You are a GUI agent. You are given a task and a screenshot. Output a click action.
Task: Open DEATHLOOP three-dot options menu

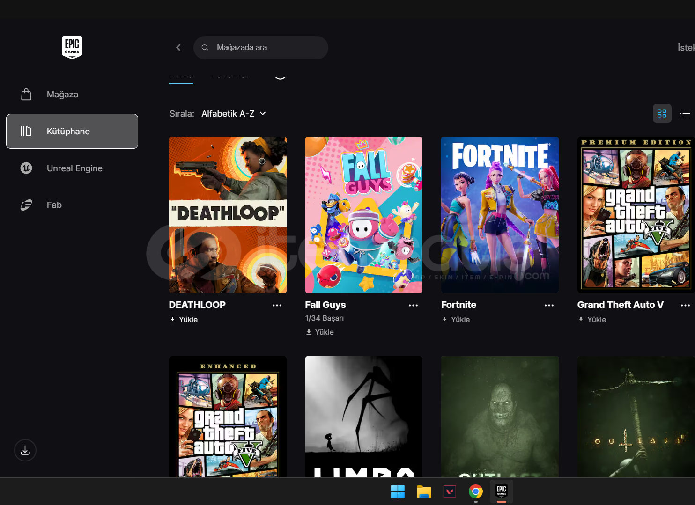coord(277,305)
